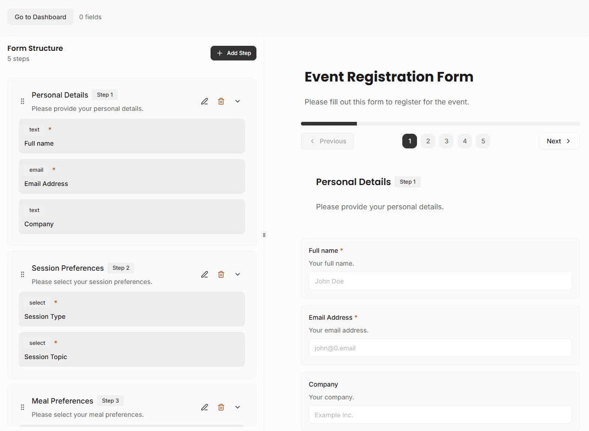589x431 pixels.
Task: Collapse the Personal Details step with its chevron
Action: click(237, 101)
